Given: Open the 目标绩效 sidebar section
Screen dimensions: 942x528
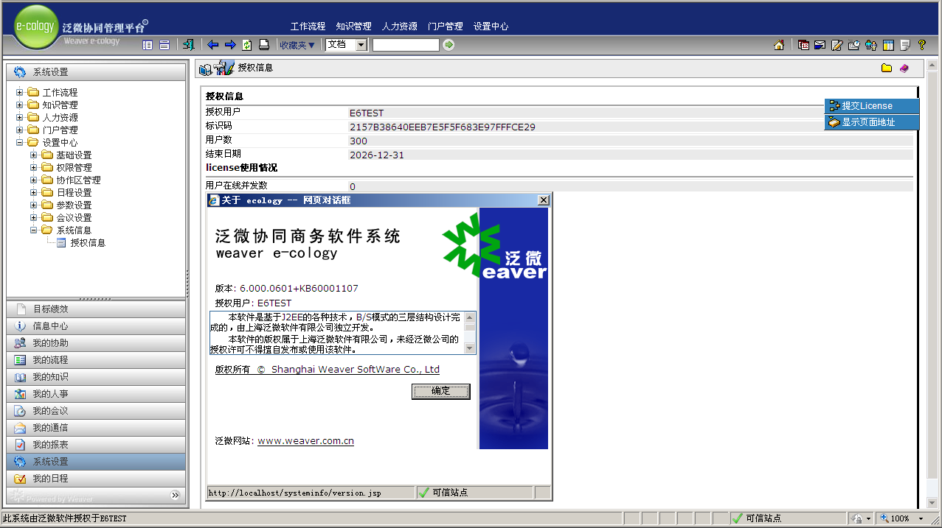Looking at the screenshot, I should [96, 309].
